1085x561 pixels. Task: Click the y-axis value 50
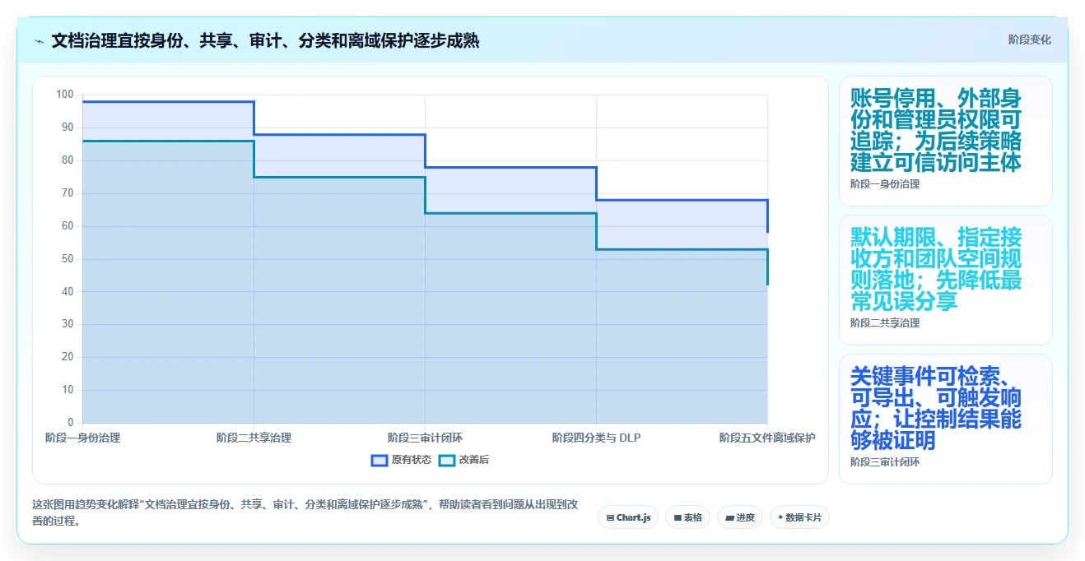pos(68,259)
